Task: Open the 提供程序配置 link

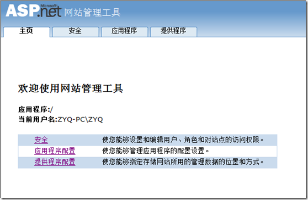Action: point(55,162)
